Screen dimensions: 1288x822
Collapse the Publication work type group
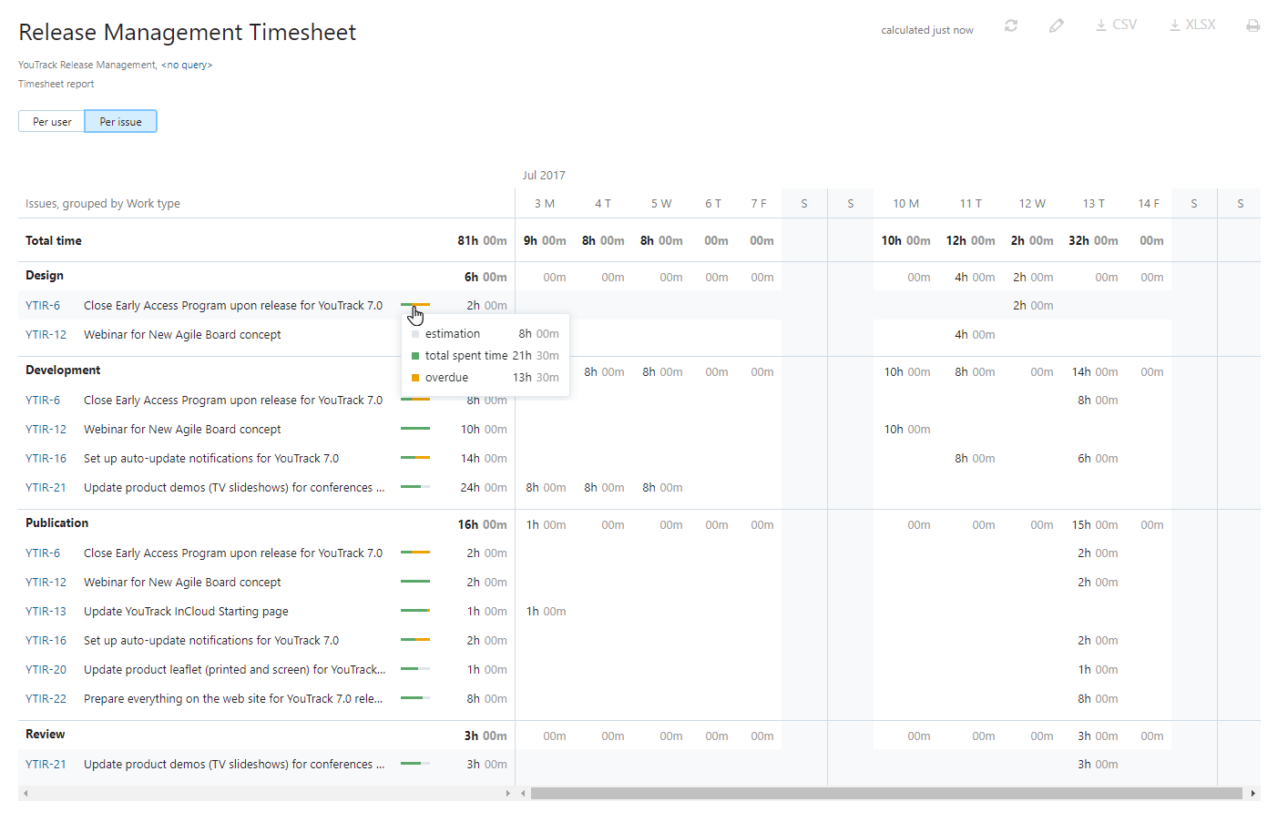tap(55, 523)
